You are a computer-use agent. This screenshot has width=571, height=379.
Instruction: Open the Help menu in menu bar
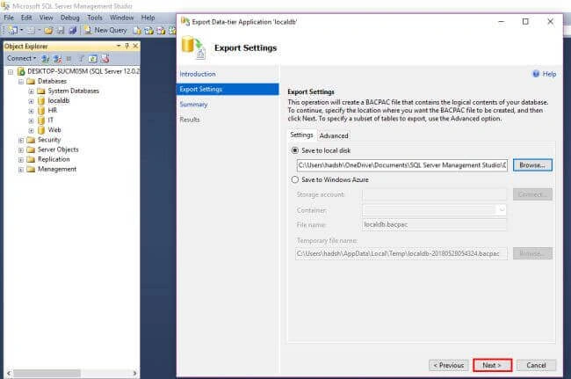tap(148, 18)
